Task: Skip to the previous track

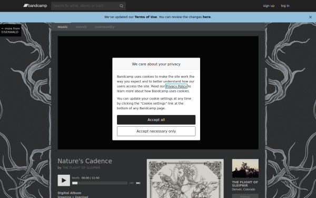Action: [131, 183]
